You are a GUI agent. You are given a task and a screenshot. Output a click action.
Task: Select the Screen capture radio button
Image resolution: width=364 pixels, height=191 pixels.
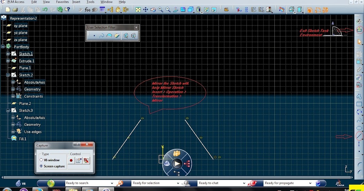pyautogui.click(x=41, y=166)
